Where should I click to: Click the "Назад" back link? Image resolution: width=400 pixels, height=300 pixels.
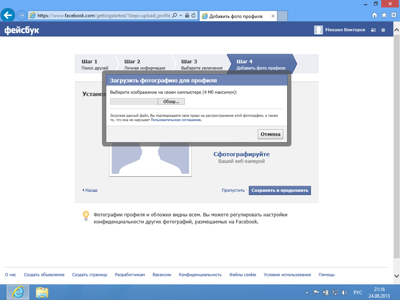tap(90, 190)
